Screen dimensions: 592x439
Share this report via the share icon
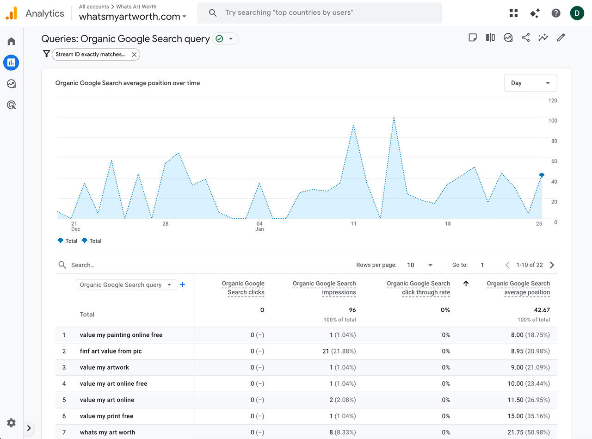526,37
